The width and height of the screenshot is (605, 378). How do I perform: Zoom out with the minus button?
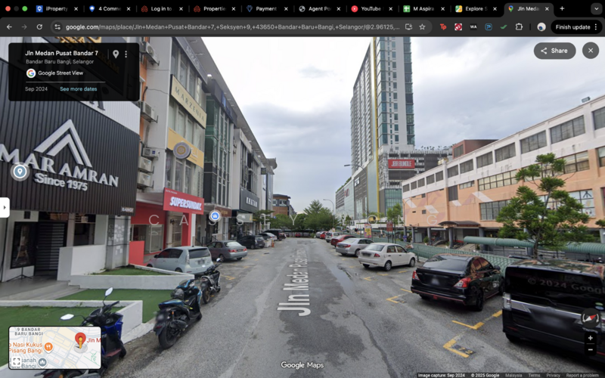[x=591, y=349]
